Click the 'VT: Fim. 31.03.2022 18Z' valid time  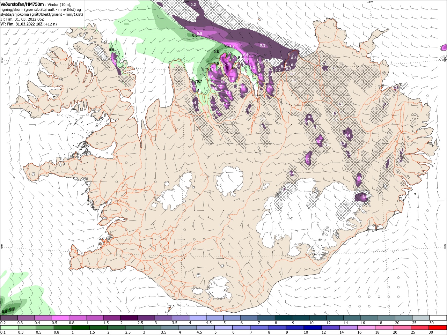point(21,24)
